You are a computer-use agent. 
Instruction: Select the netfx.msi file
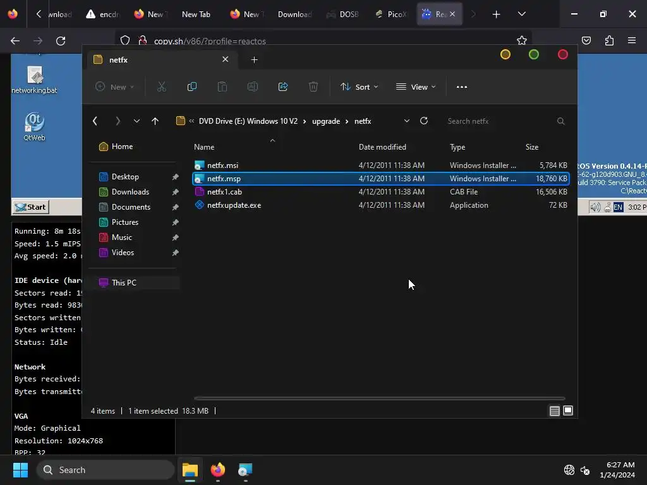pyautogui.click(x=380, y=165)
